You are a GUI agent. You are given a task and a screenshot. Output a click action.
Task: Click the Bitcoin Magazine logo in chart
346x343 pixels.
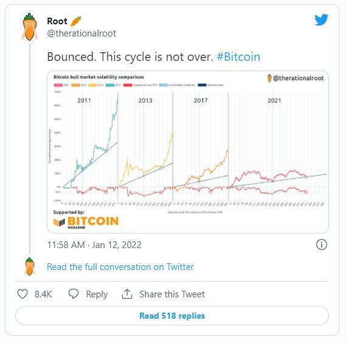86,222
